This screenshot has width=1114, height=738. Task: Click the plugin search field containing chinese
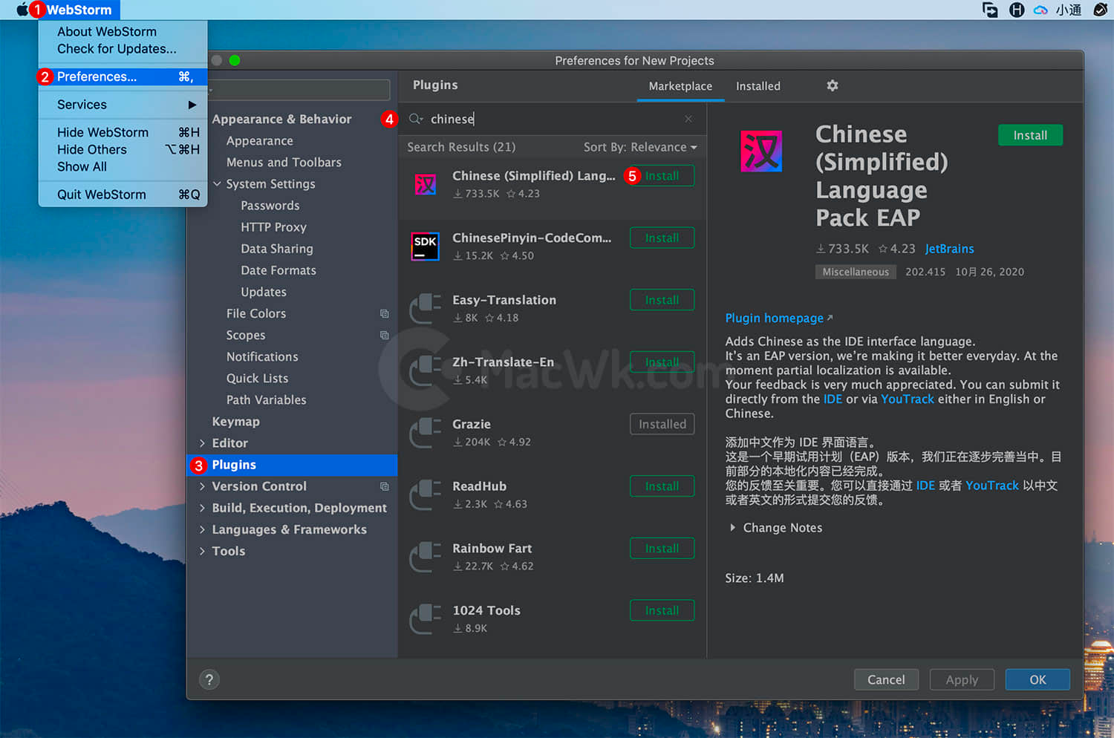pos(553,119)
